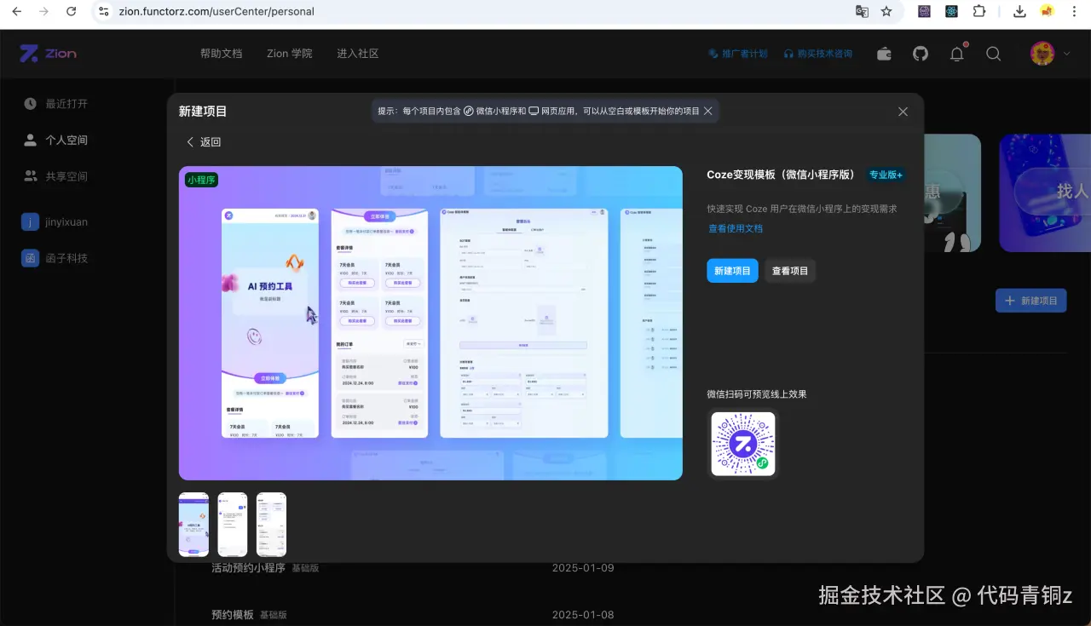Screen dimensions: 1091x626
Task: Click the 专业版+ badge
Action: tap(886, 175)
